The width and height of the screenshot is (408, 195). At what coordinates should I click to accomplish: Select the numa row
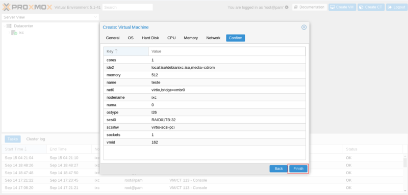[x=205, y=105]
